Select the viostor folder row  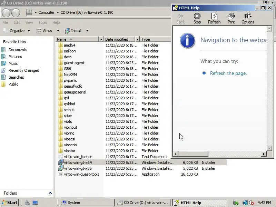coord(115,151)
